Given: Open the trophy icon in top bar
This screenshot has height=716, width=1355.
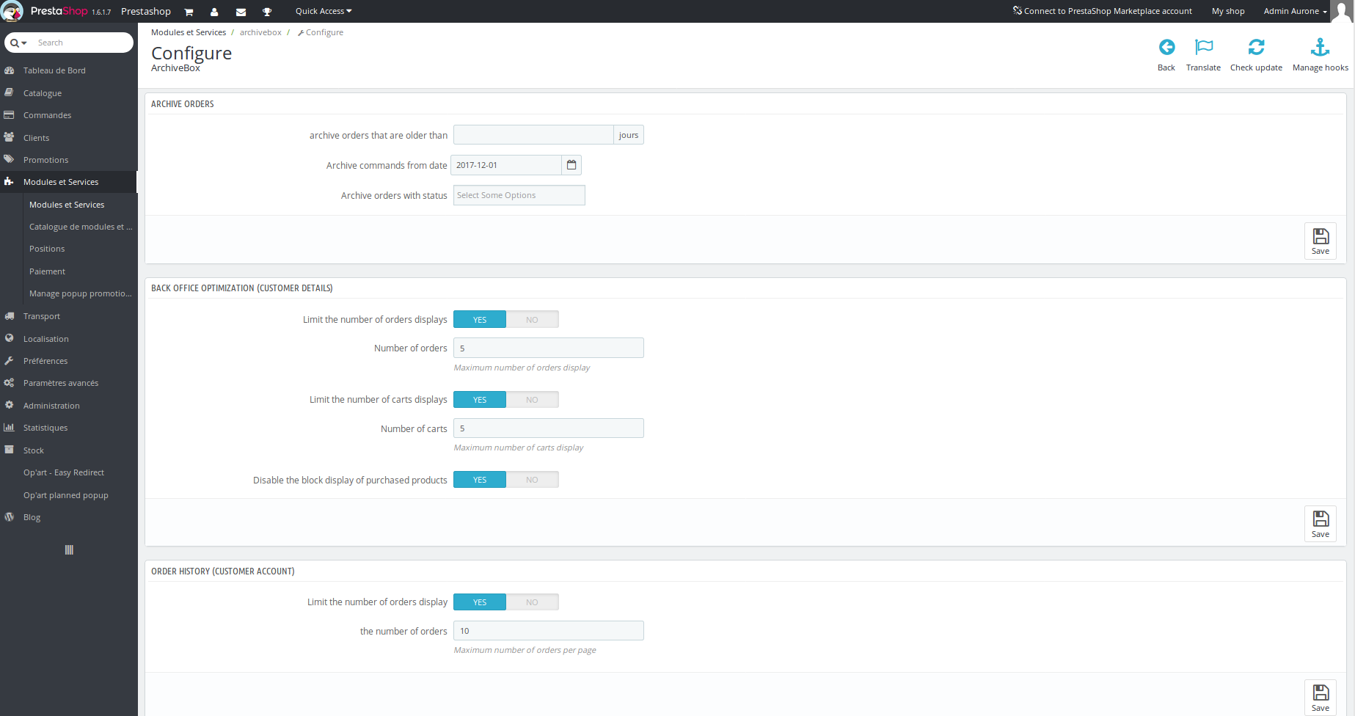Looking at the screenshot, I should click(x=267, y=12).
